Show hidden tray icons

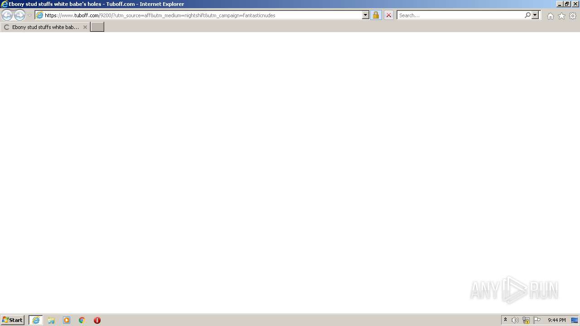pos(506,320)
